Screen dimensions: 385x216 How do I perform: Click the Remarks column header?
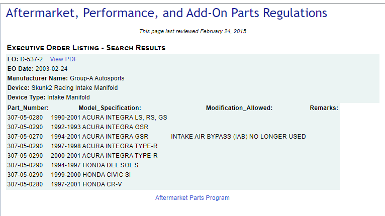click(x=324, y=107)
